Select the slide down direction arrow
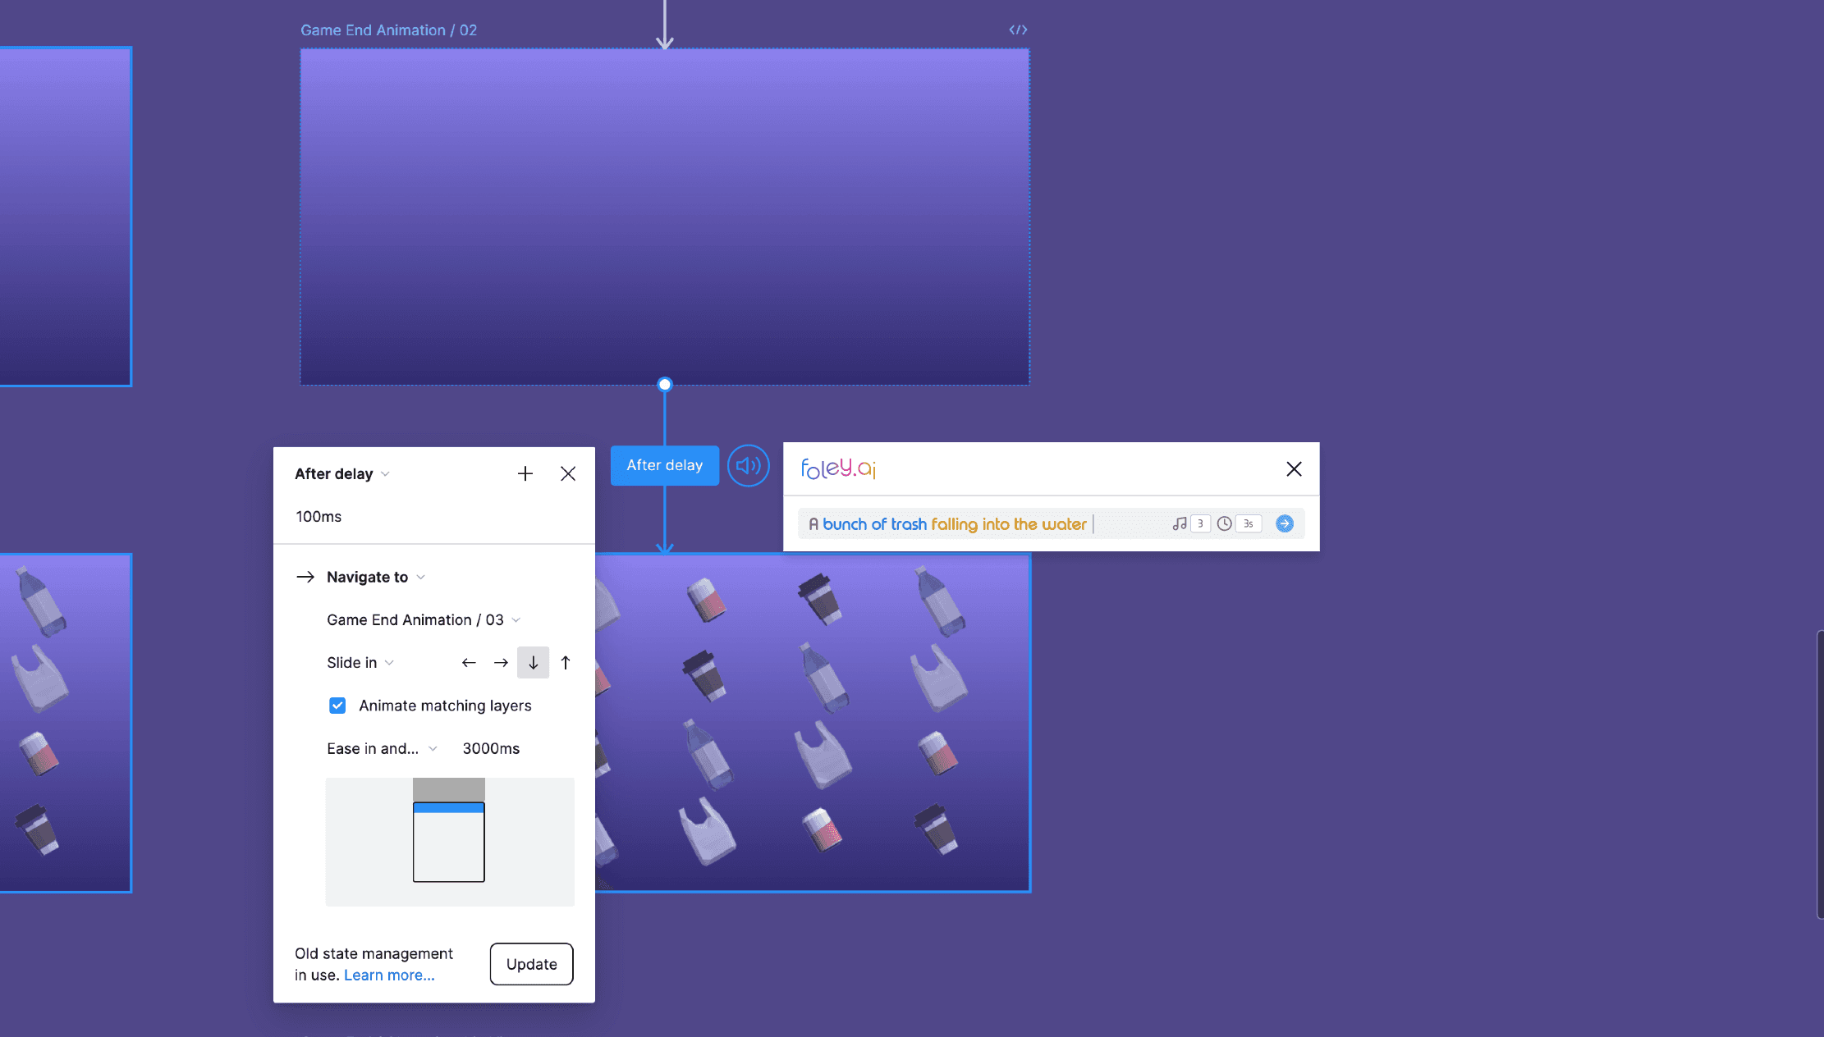Image resolution: width=1824 pixels, height=1037 pixels. (533, 663)
